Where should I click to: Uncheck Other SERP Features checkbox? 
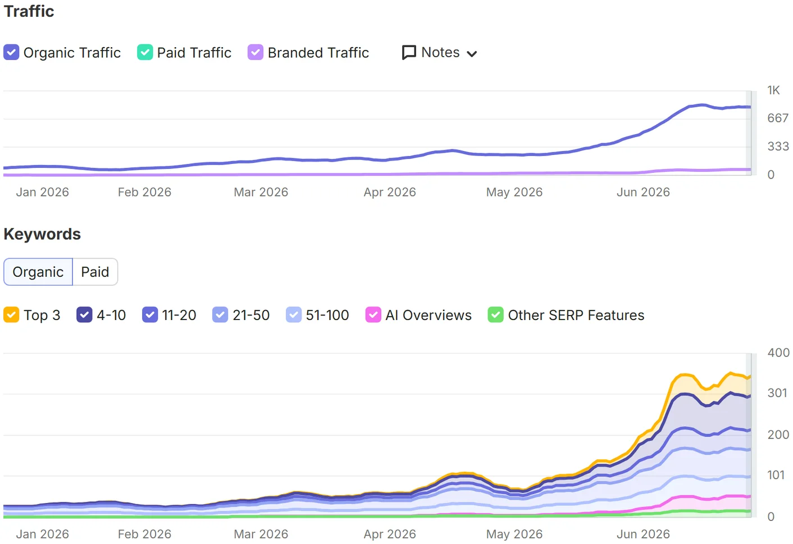[496, 315]
